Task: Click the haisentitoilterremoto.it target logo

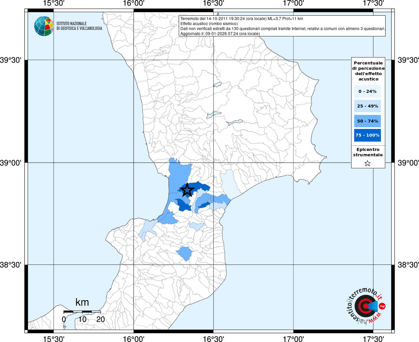Action: tap(366, 306)
